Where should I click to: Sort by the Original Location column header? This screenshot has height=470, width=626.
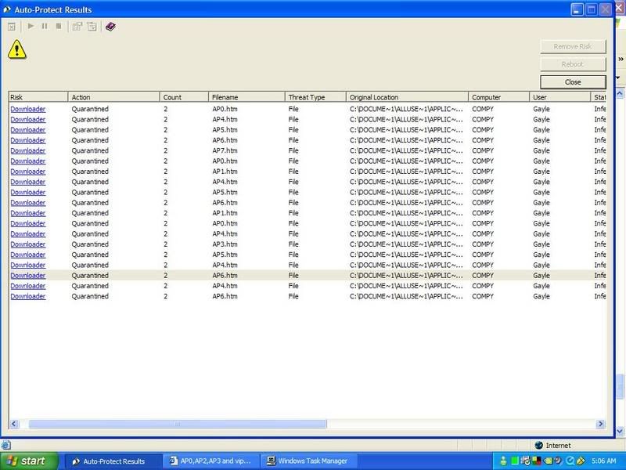click(406, 97)
